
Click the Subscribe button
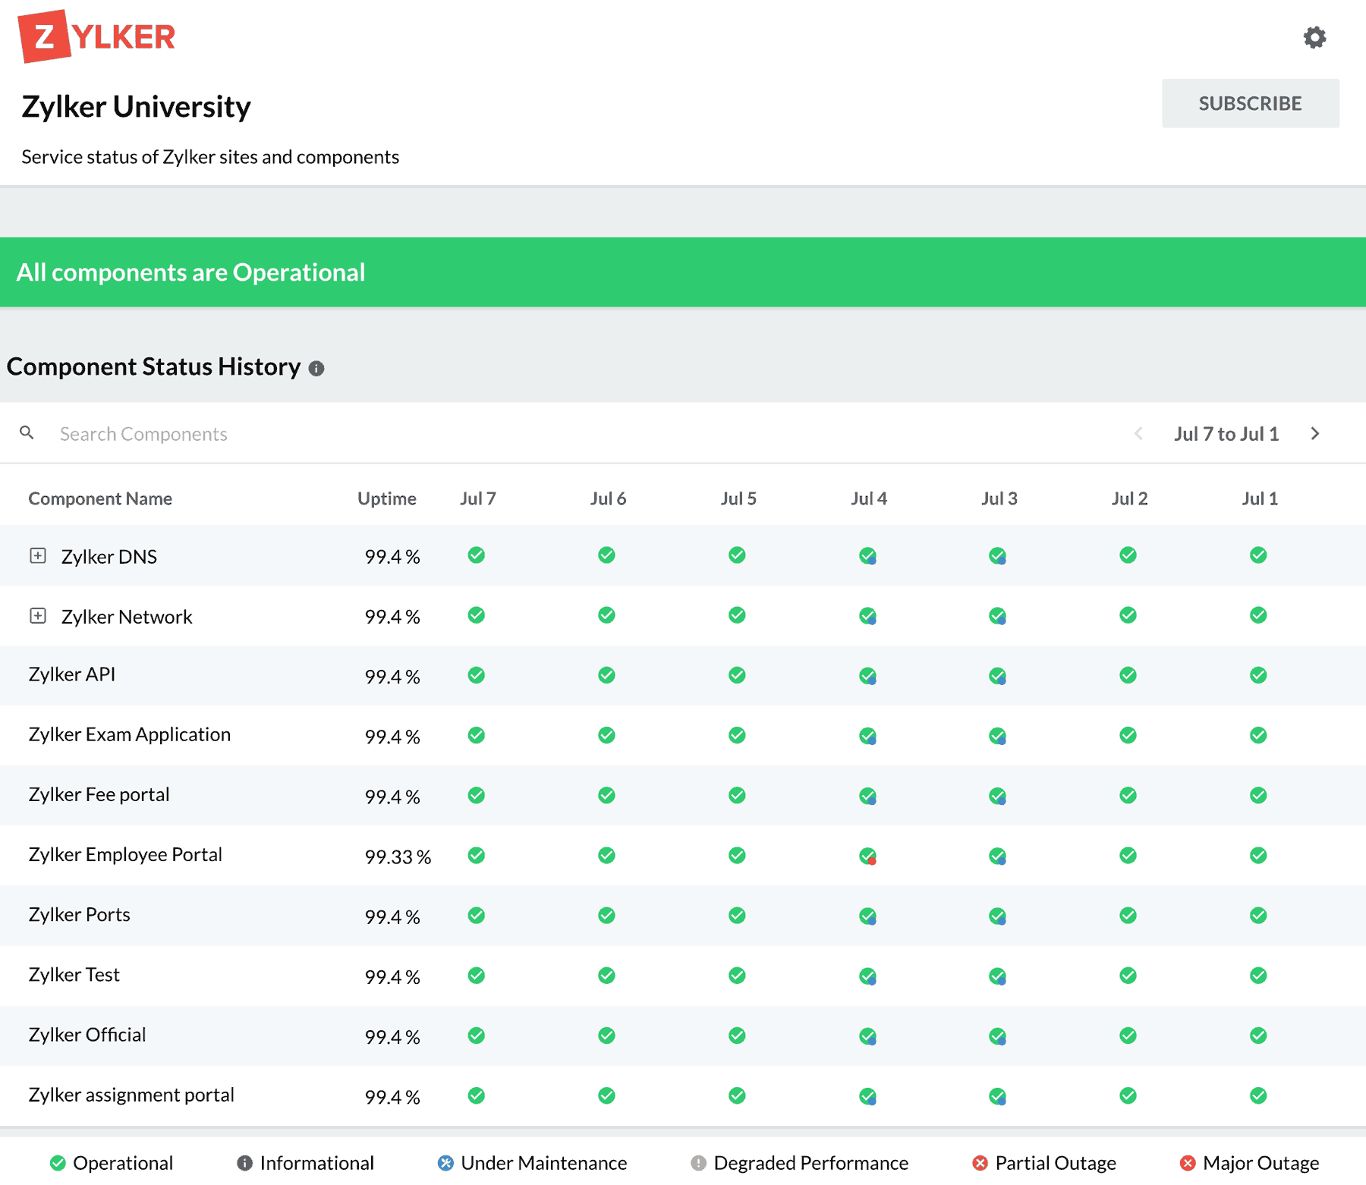click(1249, 103)
